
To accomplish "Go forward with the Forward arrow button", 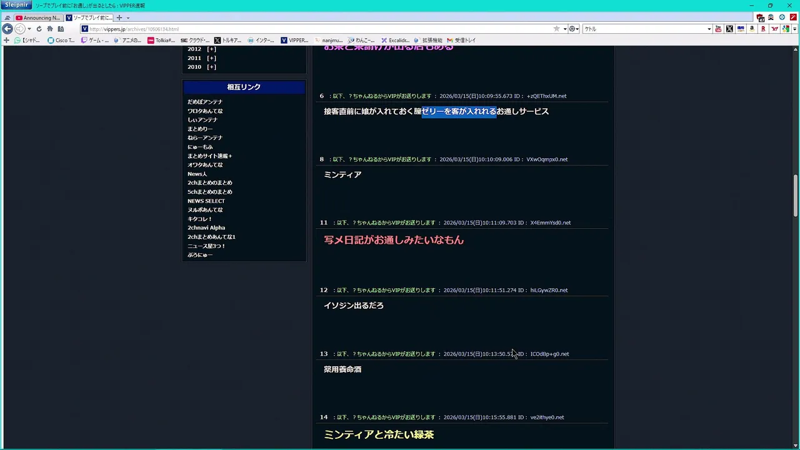I will tap(20, 29).
